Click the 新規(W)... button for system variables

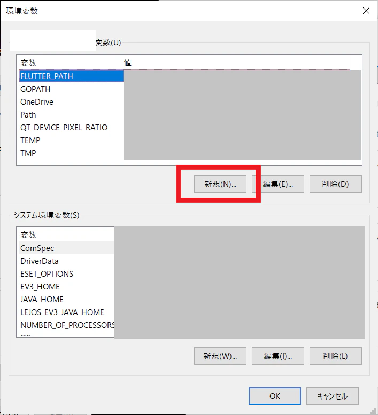220,356
